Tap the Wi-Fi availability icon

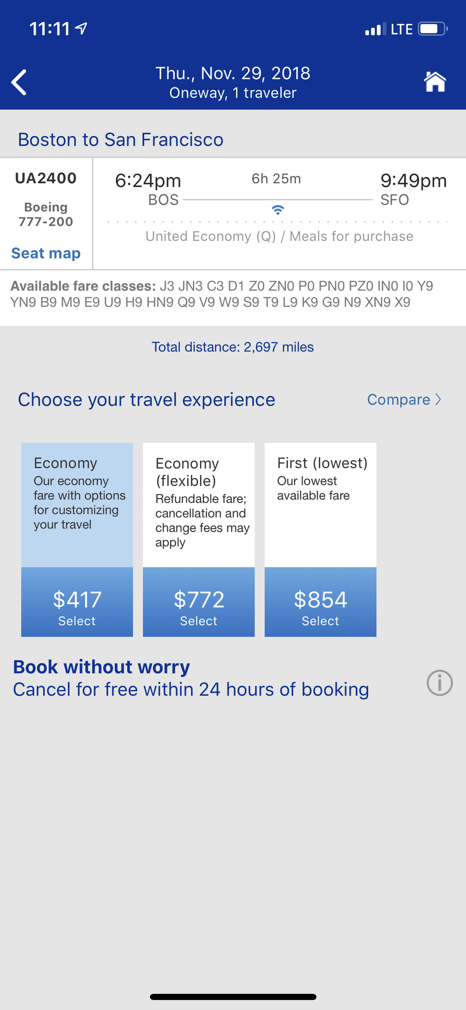pyautogui.click(x=277, y=210)
